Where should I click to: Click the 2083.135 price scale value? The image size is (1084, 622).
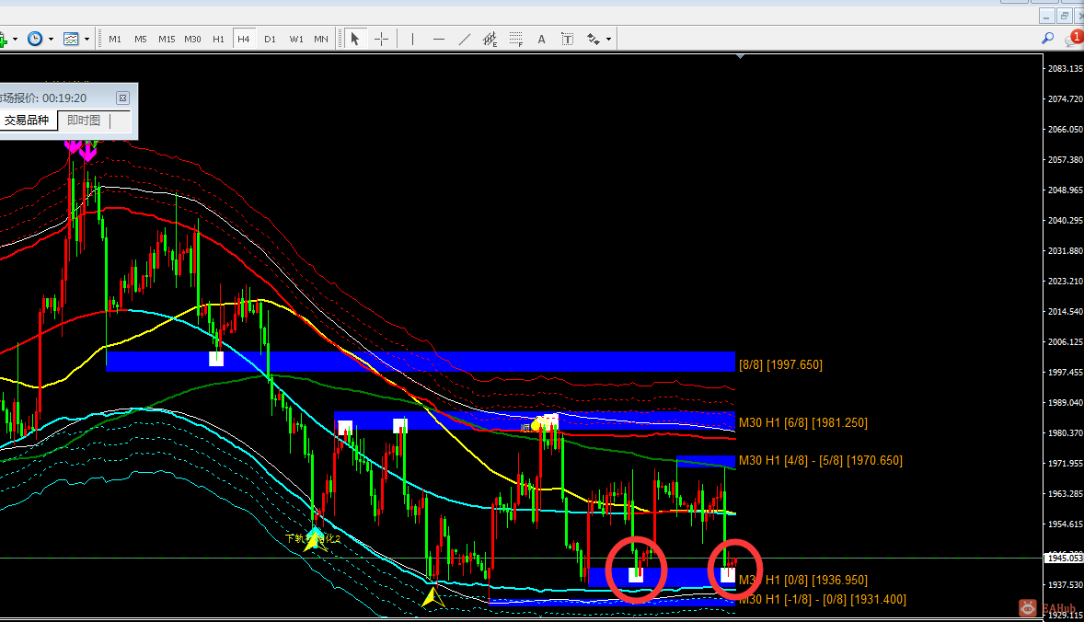click(1066, 68)
